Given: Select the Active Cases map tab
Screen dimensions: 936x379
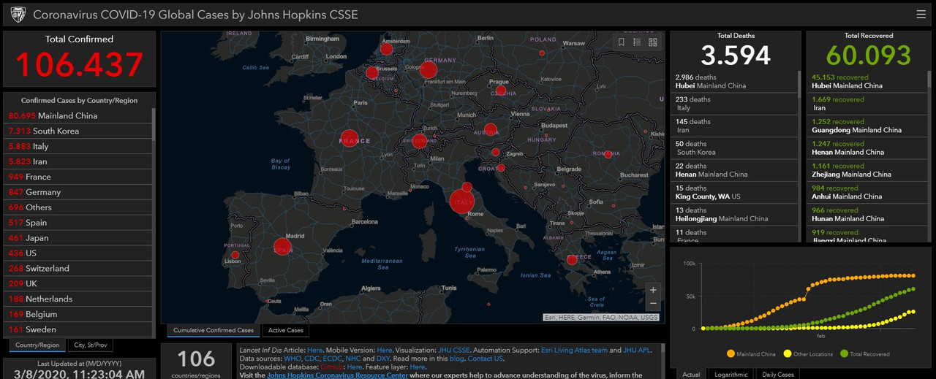Looking at the screenshot, I should pos(285,330).
